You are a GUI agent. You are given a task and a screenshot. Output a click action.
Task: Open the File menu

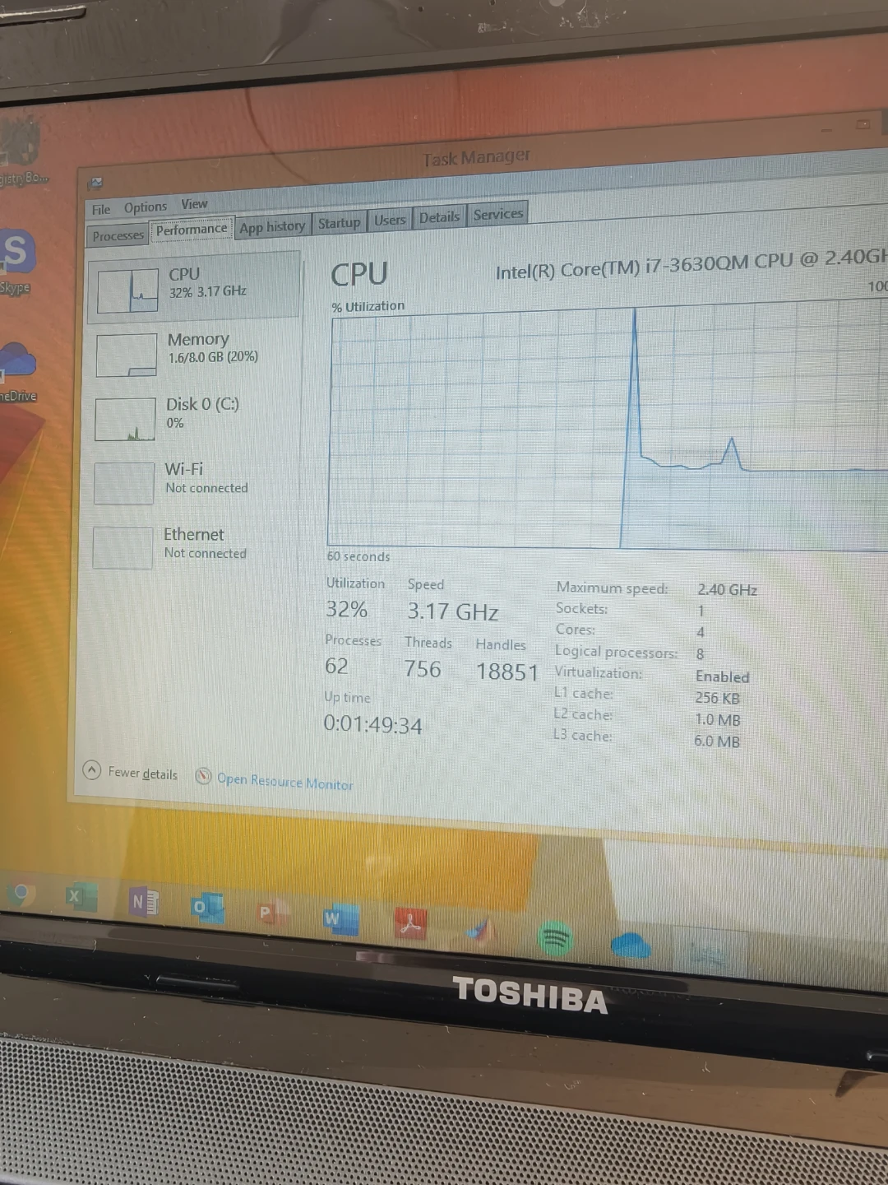(x=101, y=209)
